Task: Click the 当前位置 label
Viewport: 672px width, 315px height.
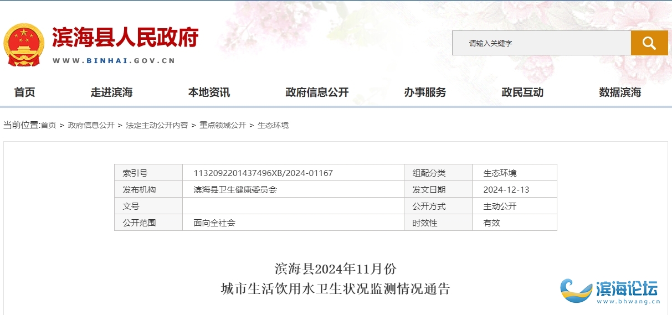Action: (21, 125)
